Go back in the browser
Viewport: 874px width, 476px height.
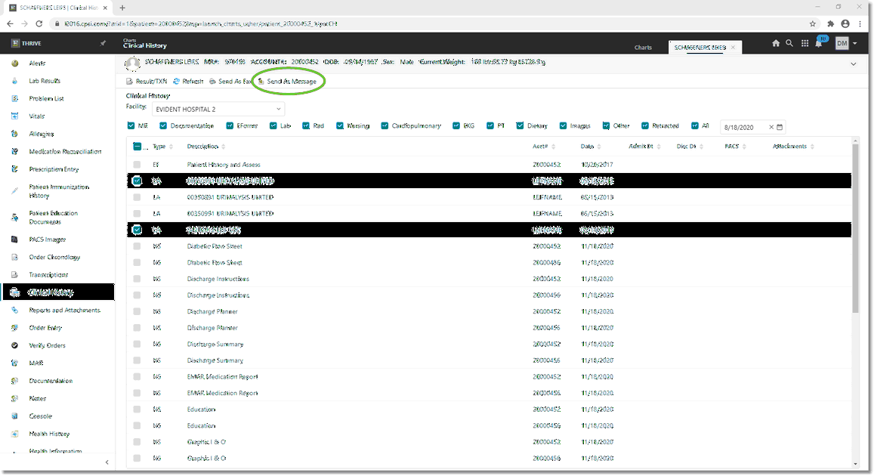pos(10,23)
